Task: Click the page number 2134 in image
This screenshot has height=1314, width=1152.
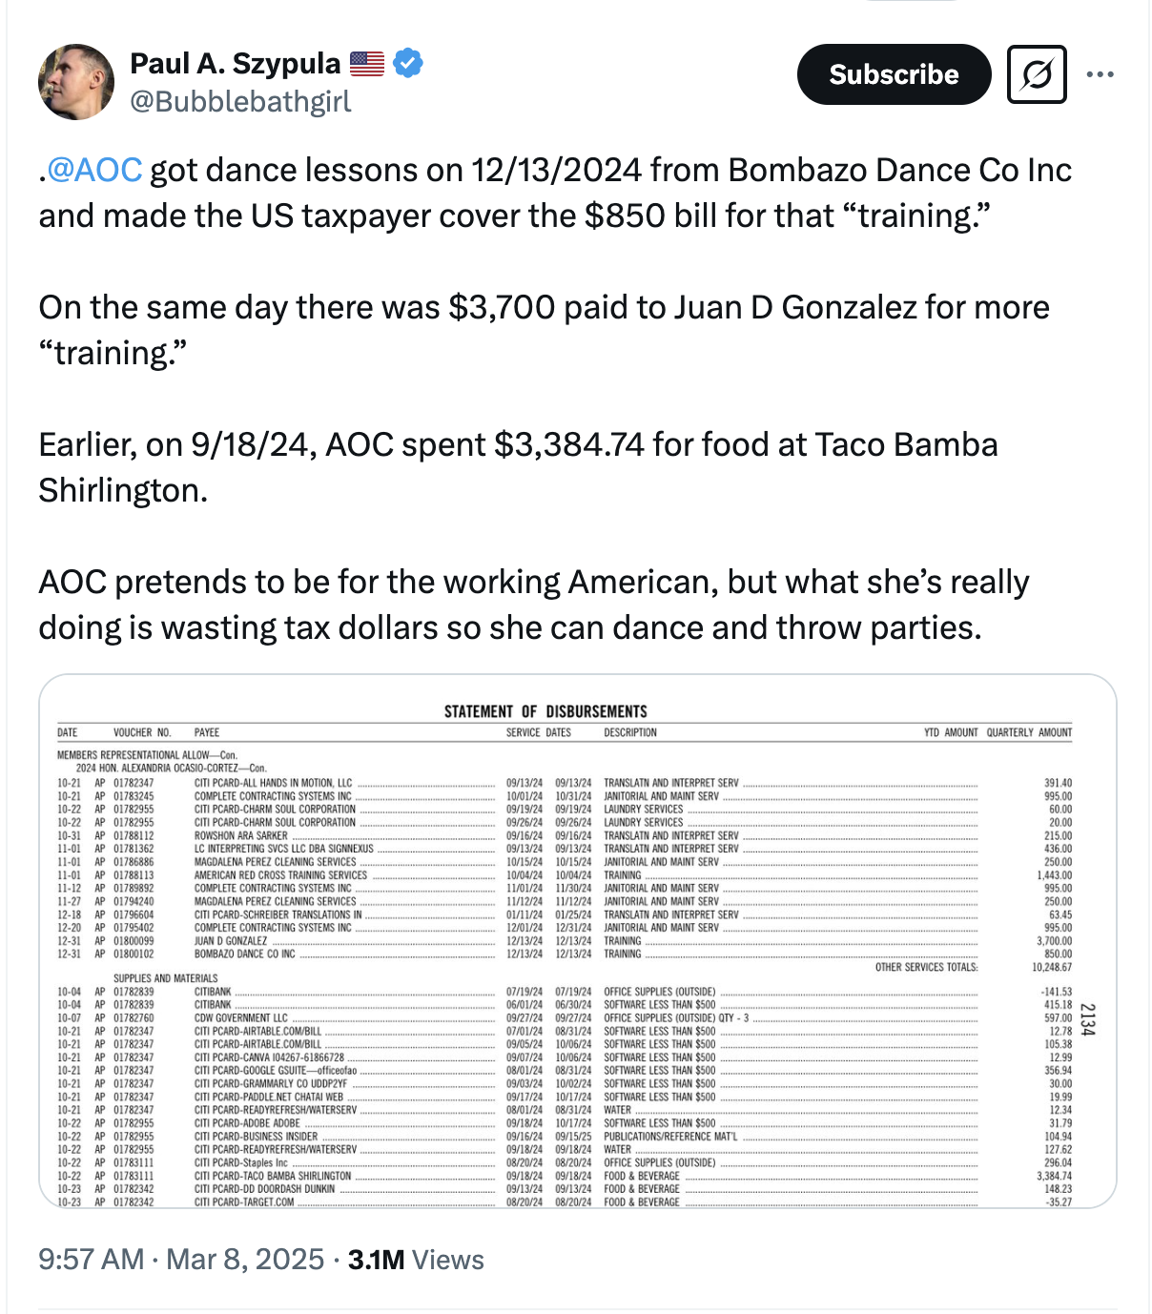Action: (x=1089, y=1018)
